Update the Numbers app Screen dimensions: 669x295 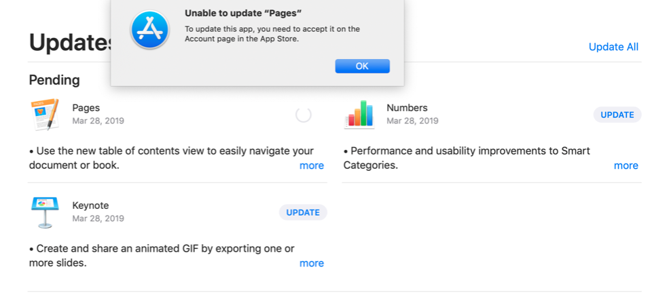pos(617,115)
